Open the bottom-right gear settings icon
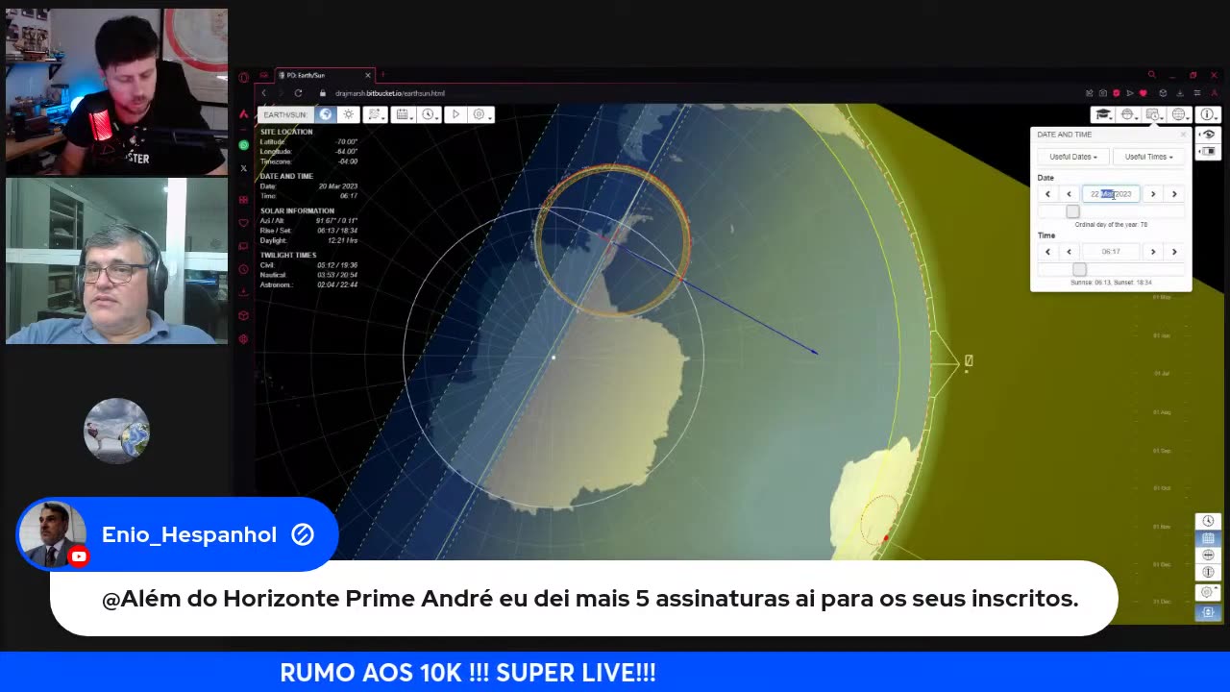Screen dimensions: 1230x692 [x=1208, y=592]
